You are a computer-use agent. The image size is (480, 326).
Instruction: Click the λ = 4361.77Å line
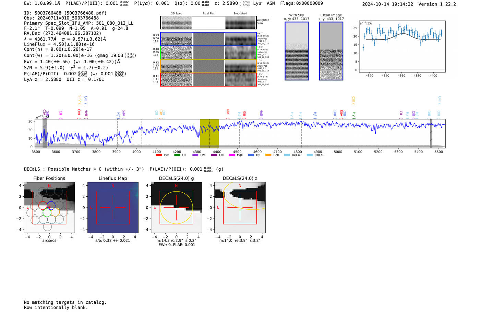pos(40,39)
